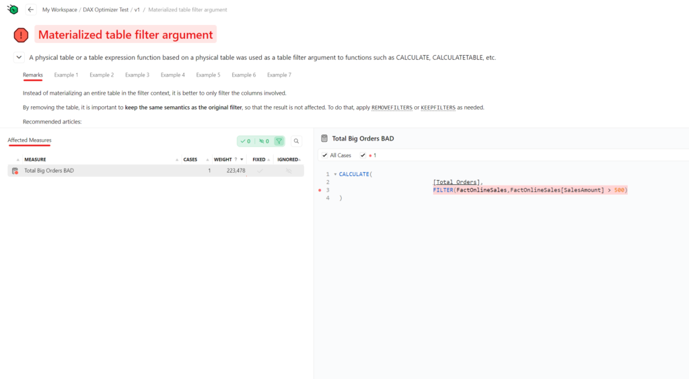This screenshot has width=689, height=379.
Task: Click the fixed count checkmark 0 badge
Action: [x=246, y=141]
